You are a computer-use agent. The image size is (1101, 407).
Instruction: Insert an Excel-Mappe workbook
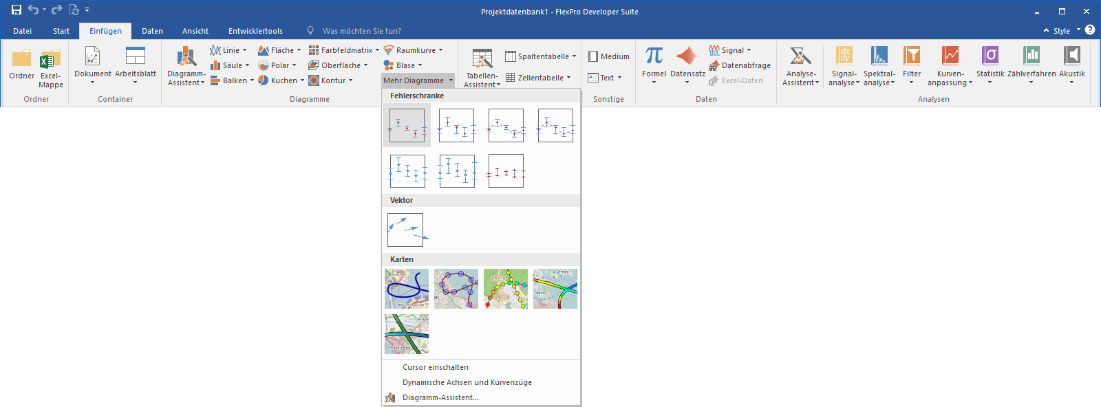[50, 69]
